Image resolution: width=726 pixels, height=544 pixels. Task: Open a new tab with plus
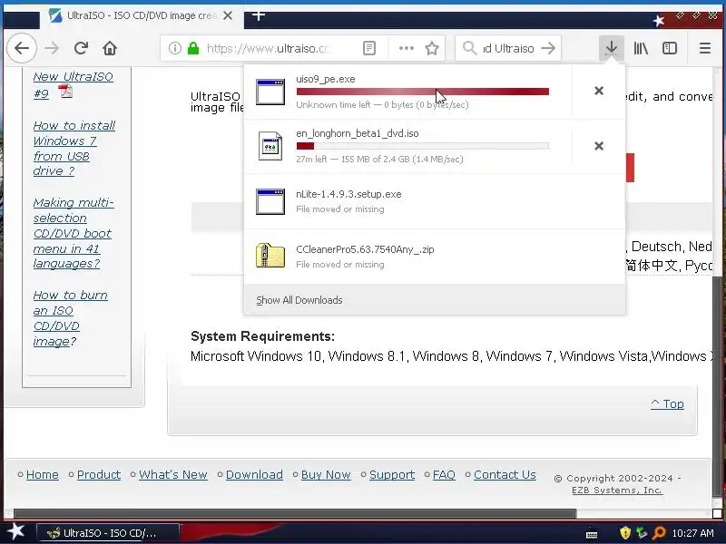click(259, 15)
